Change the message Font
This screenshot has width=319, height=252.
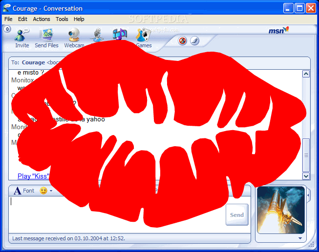tap(24, 191)
